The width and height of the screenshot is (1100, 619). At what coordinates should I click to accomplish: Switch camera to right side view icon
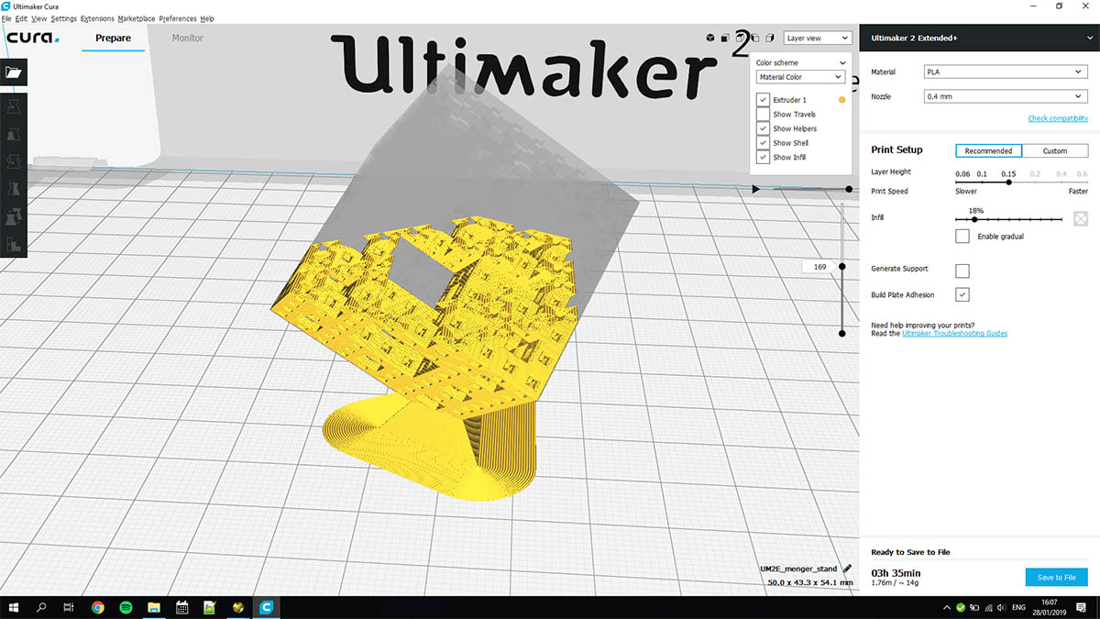pos(769,38)
